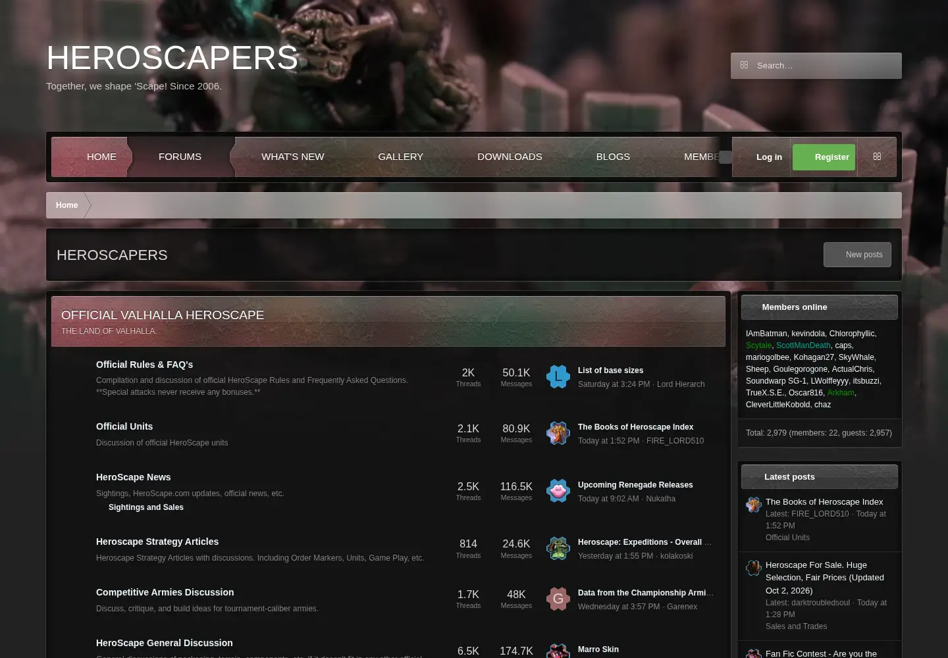948x658 pixels.
Task: Open the FORUMS navigation tab
Action: point(180,157)
